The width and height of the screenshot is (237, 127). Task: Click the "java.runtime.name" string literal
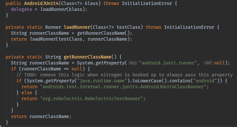point(102,81)
